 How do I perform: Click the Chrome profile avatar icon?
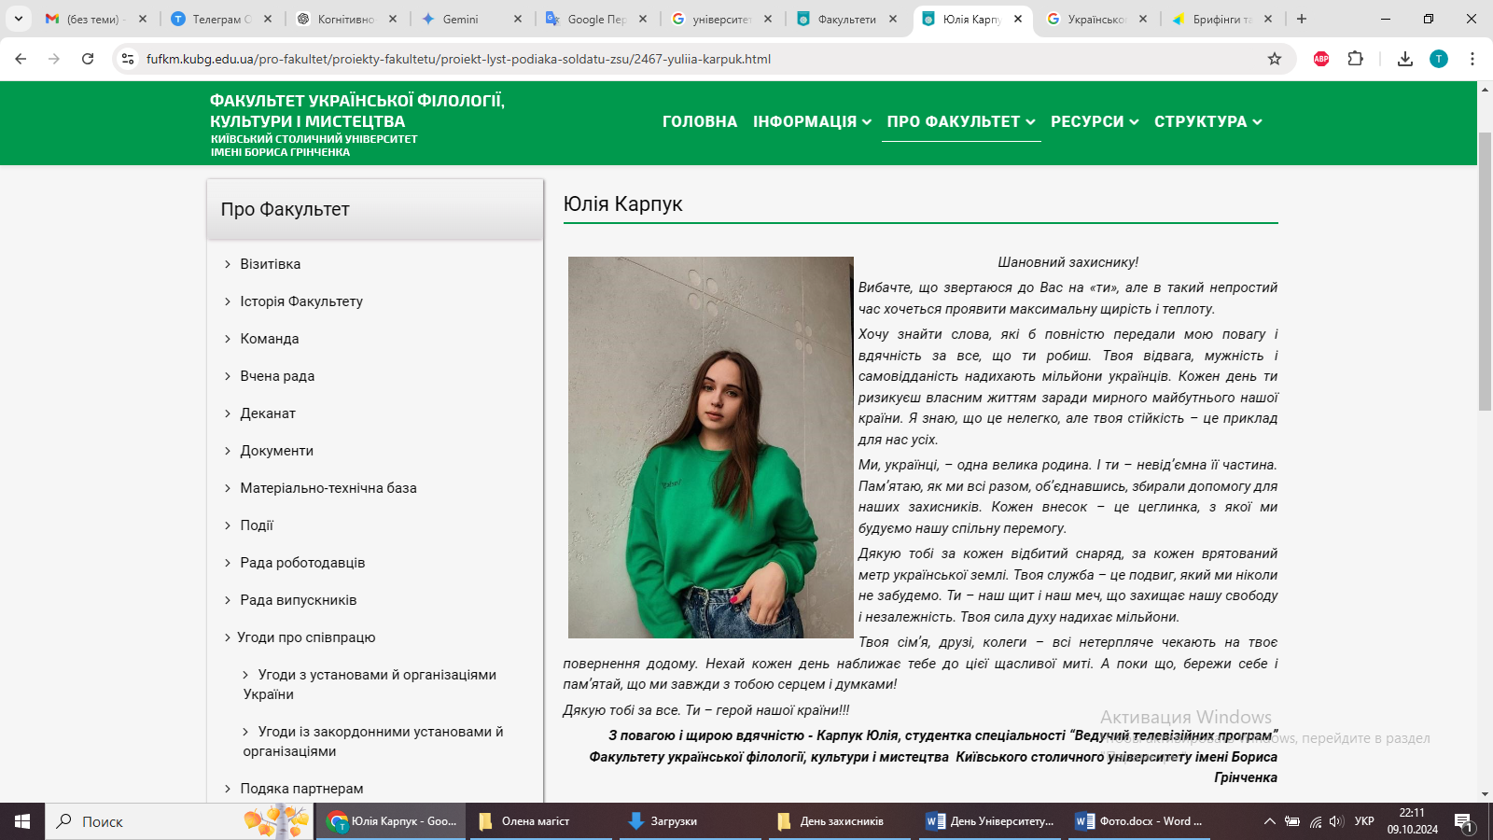[1439, 59]
